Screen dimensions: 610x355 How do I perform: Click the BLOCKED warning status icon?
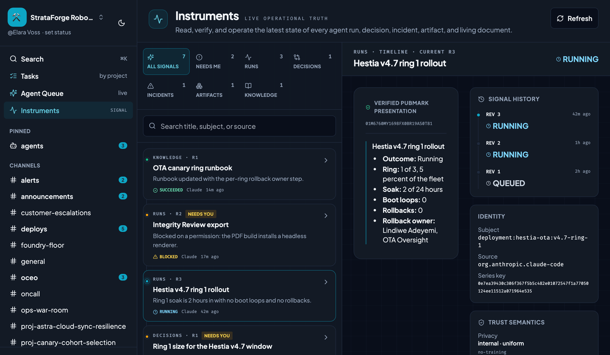tap(155, 257)
